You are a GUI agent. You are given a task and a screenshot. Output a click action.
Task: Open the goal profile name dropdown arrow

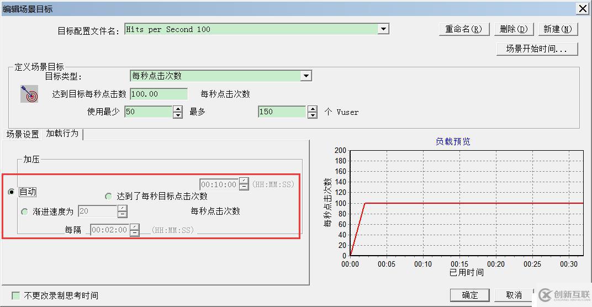tap(384, 29)
